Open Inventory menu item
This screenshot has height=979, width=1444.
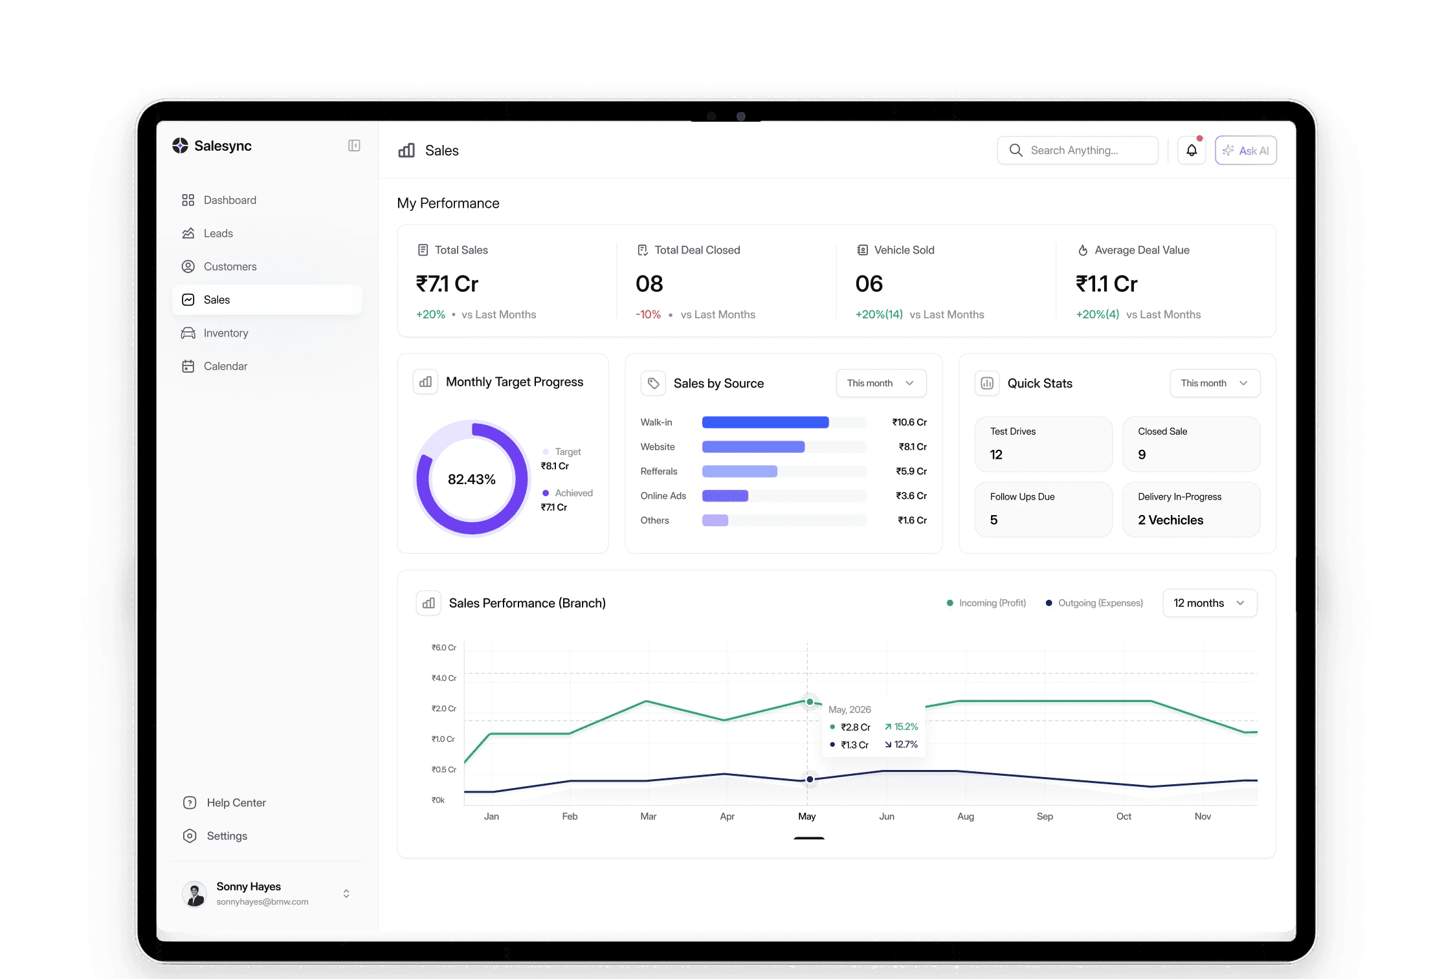pos(267,333)
